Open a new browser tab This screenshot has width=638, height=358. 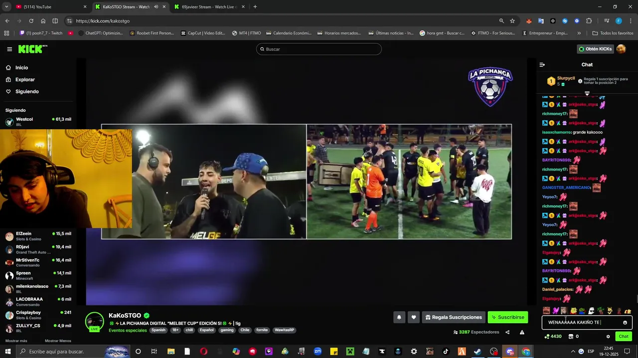255,7
